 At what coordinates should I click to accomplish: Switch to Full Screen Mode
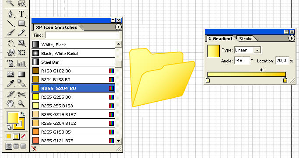click(x=23, y=146)
